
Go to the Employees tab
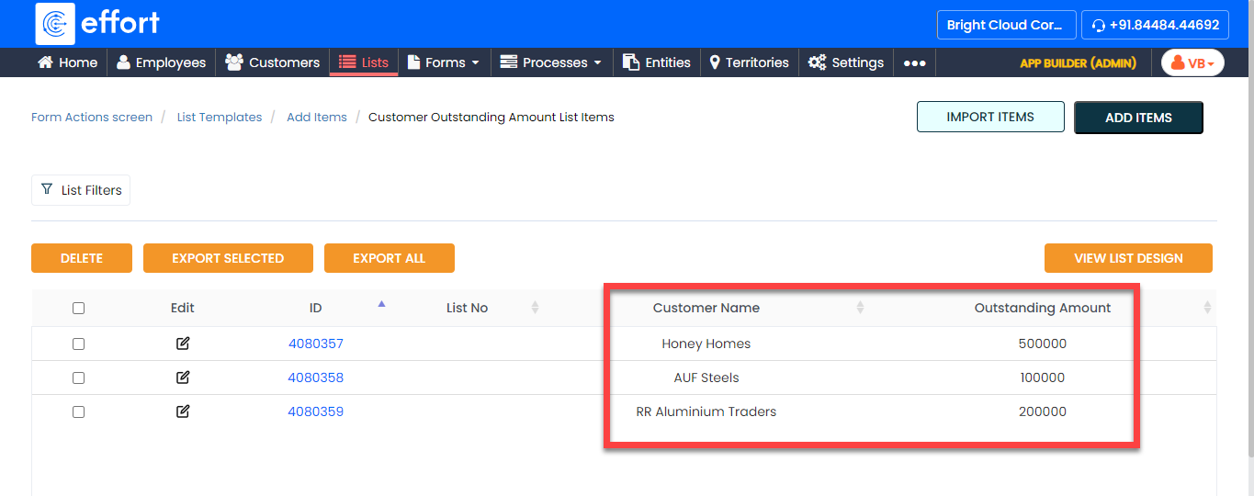click(x=161, y=62)
